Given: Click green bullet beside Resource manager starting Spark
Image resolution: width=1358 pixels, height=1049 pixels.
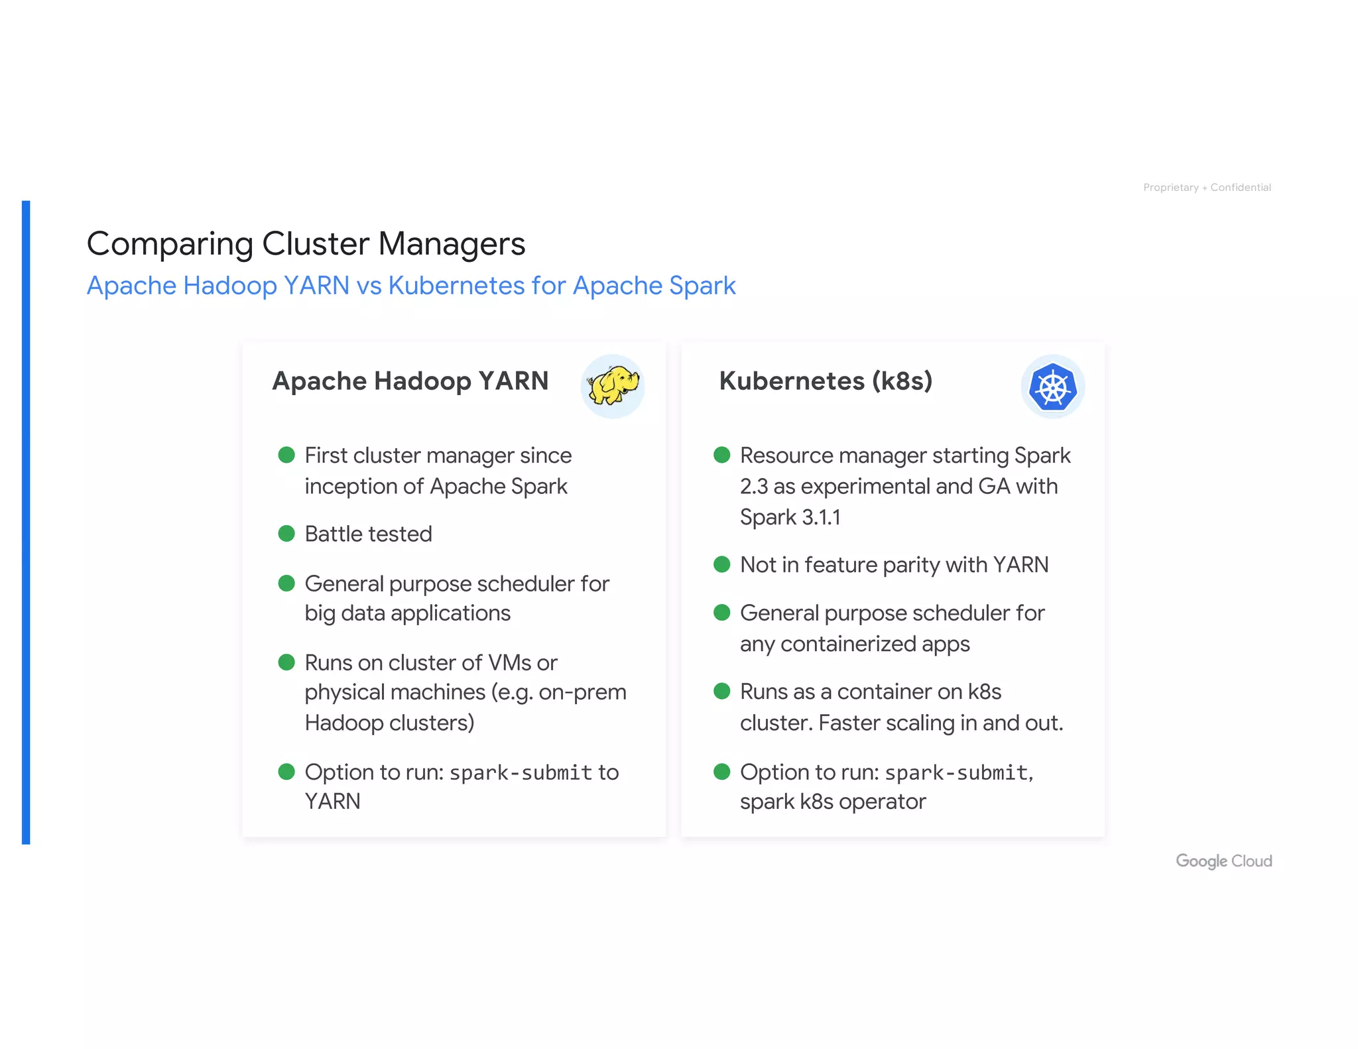Looking at the screenshot, I should (x=721, y=455).
